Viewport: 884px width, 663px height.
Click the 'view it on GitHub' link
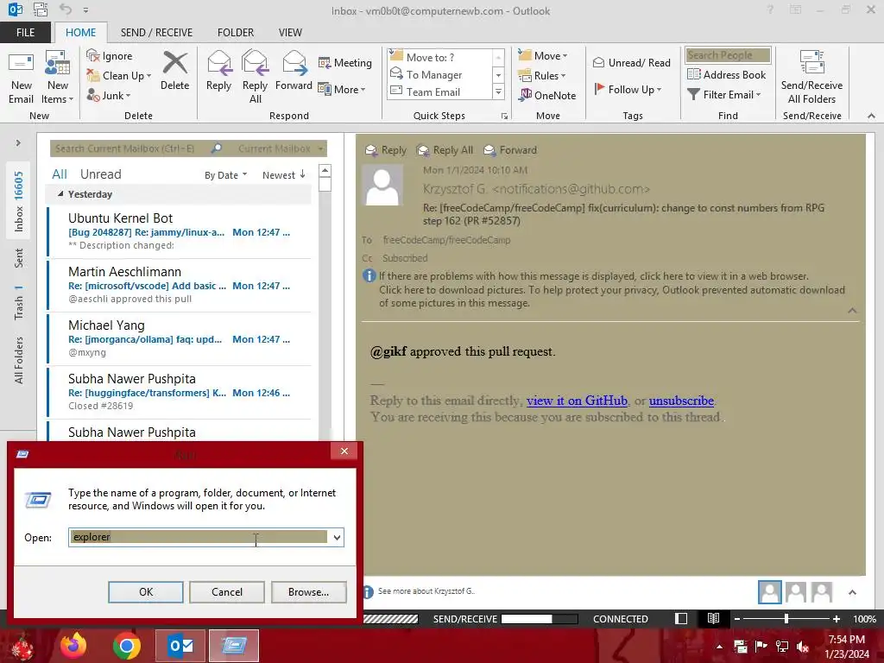point(577,401)
